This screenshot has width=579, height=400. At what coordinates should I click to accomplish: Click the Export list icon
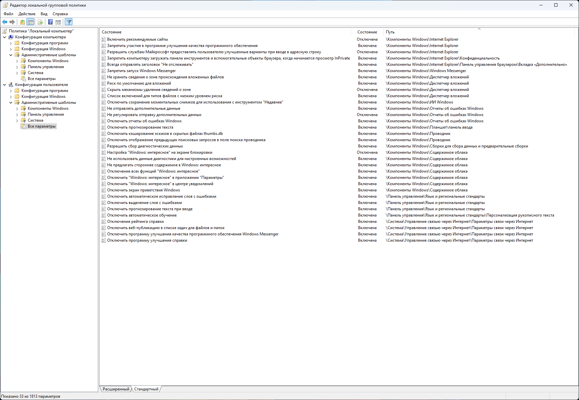point(40,22)
